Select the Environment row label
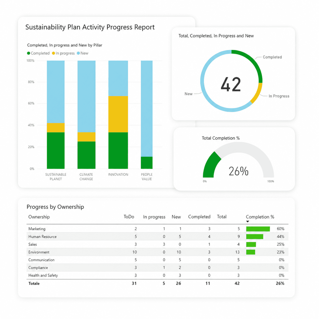Viewport: 319px width, 319px height. click(x=39, y=252)
